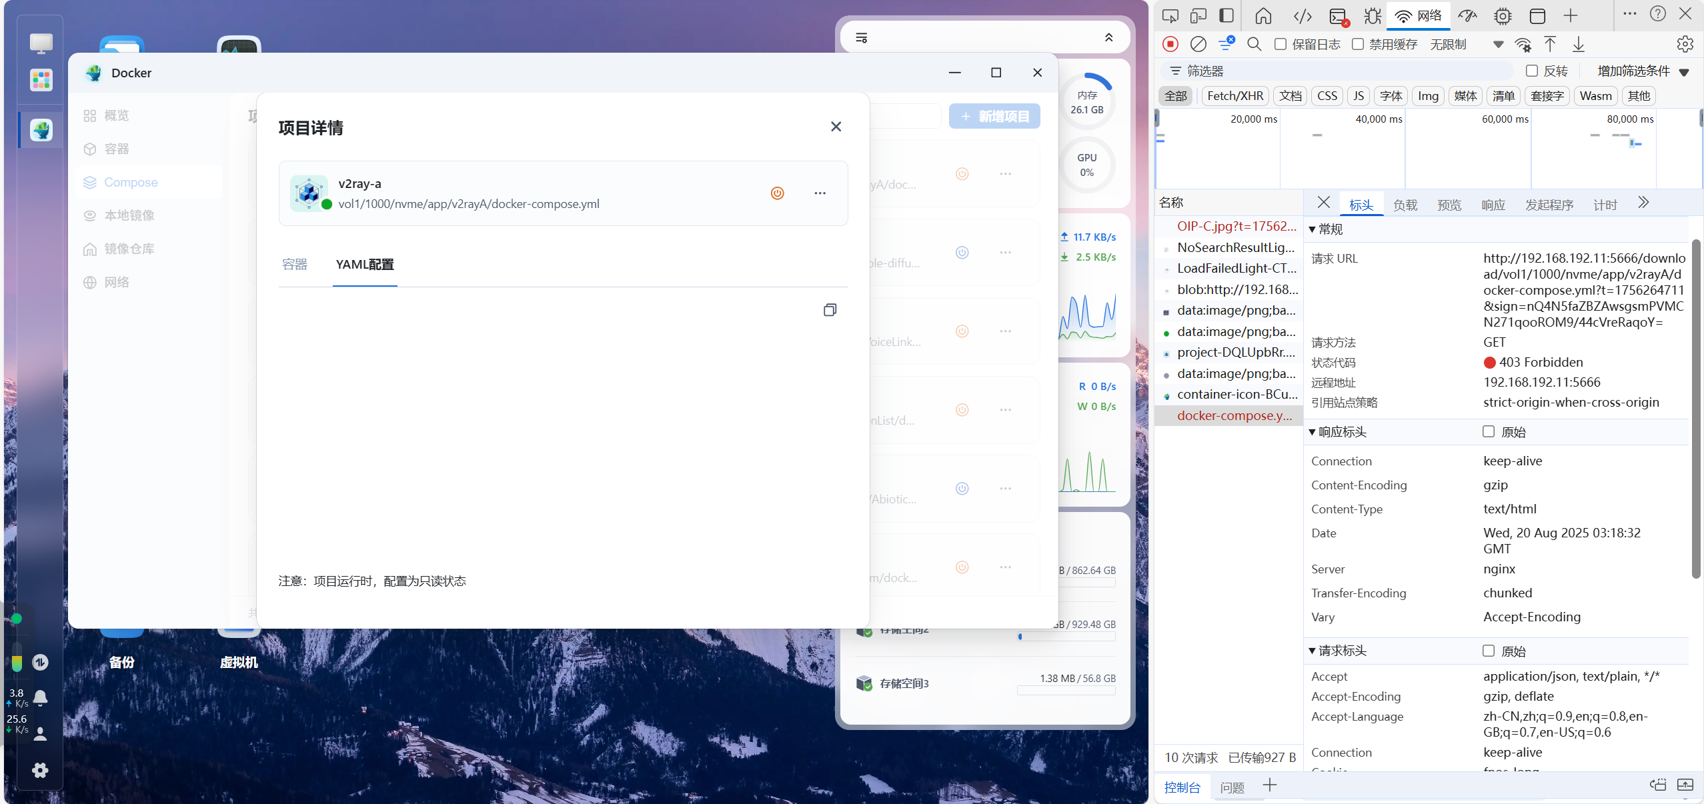The width and height of the screenshot is (1704, 804).
Task: Filter requests by CSS type
Action: point(1327,95)
